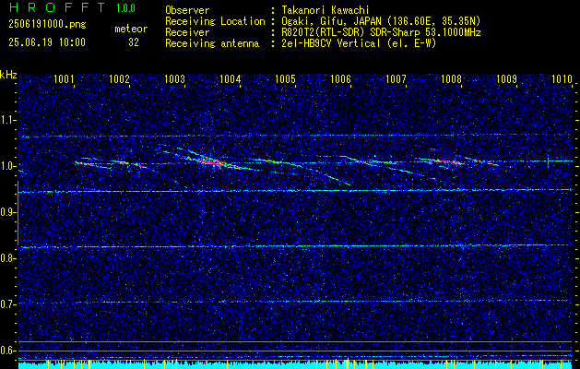This screenshot has width=580, height=369.
Task: Click the vertical gray bar on left axis
Action: point(18,213)
